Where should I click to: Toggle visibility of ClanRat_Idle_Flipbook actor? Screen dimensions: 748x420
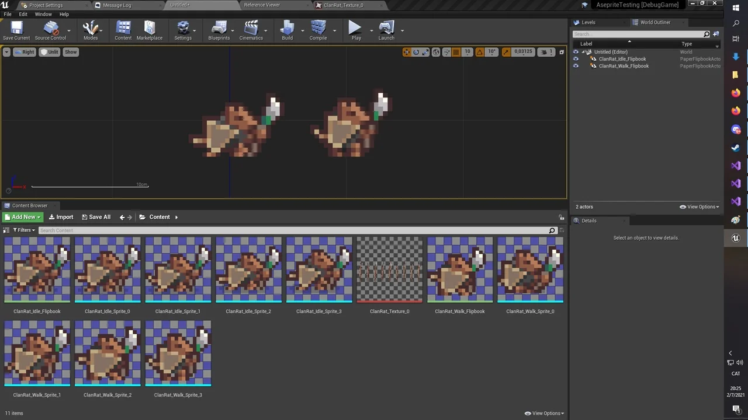576,59
